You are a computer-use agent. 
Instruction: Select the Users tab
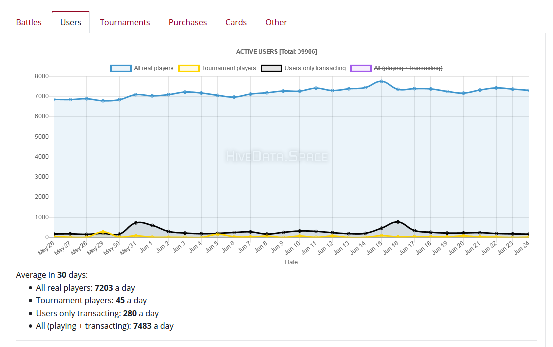click(x=71, y=22)
